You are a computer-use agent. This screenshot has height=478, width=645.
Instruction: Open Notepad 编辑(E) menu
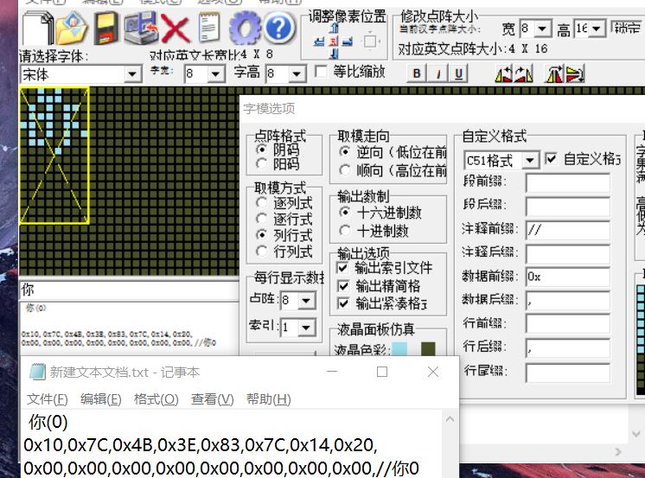pos(101,399)
